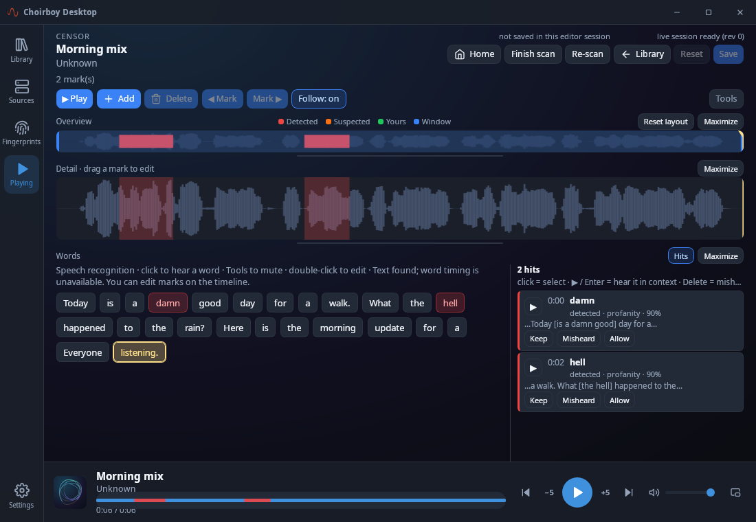Maximize the Words panel
This screenshot has height=522, width=756.
720,256
